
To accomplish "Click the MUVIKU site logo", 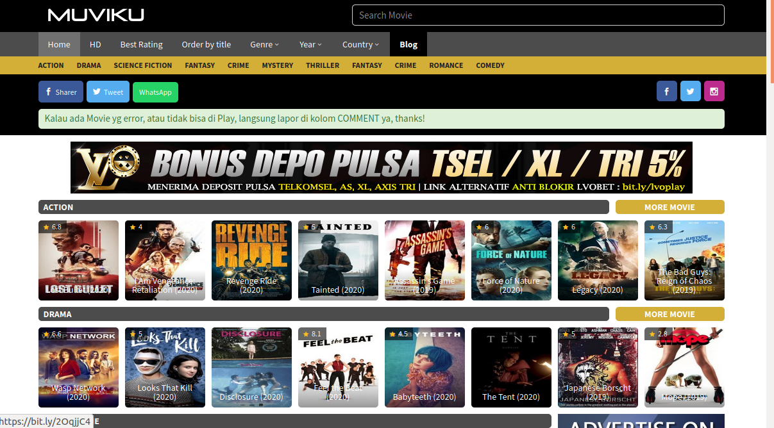I will [96, 15].
